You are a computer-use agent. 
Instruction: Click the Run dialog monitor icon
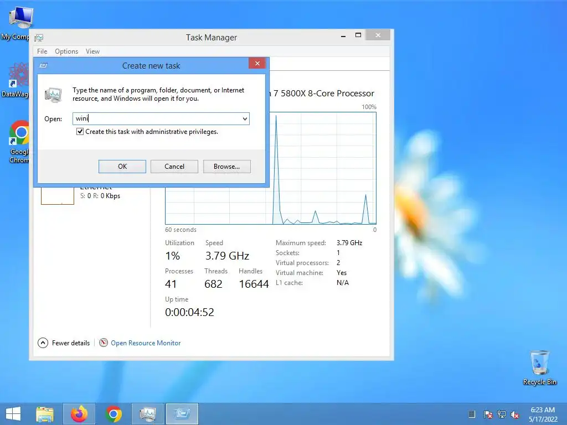coord(54,95)
